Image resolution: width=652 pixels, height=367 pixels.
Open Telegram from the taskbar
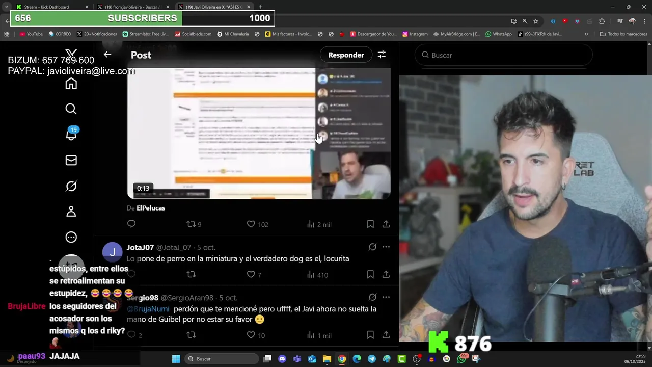click(372, 359)
